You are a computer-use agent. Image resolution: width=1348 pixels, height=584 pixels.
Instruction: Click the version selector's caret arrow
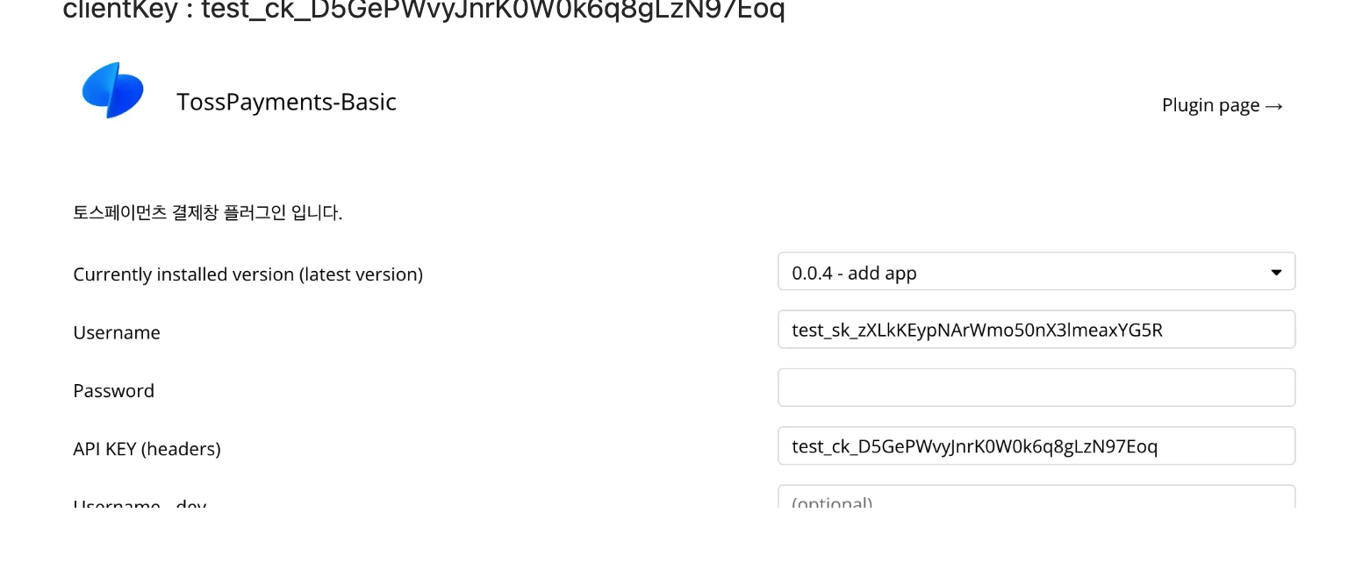click(1276, 273)
